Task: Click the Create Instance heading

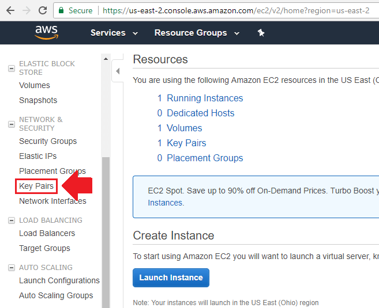Action: (174, 235)
